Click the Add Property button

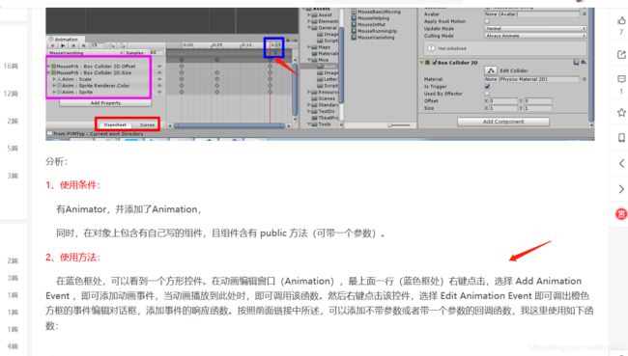coord(105,103)
